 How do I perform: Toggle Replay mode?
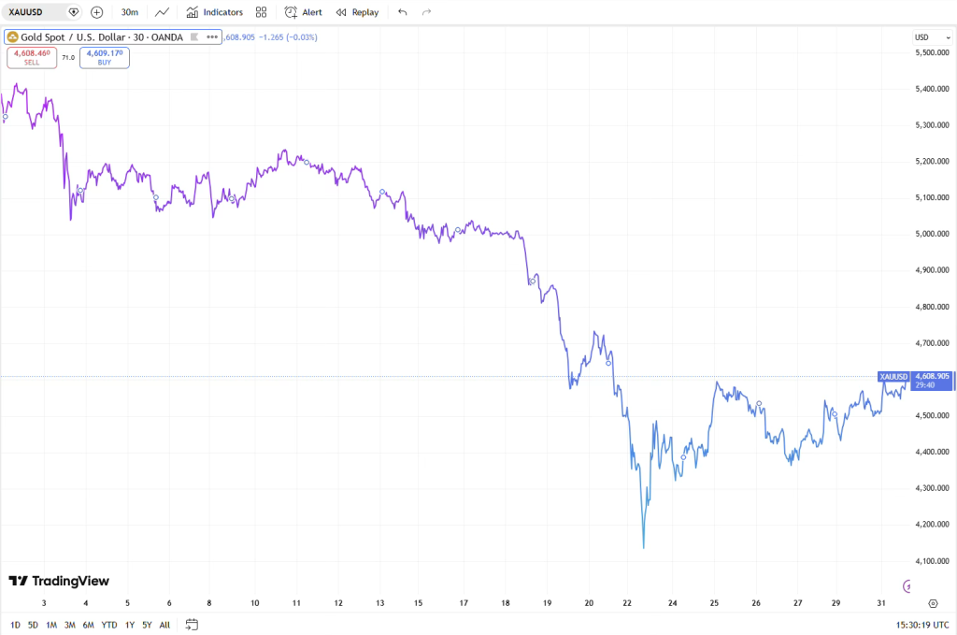[x=357, y=12]
